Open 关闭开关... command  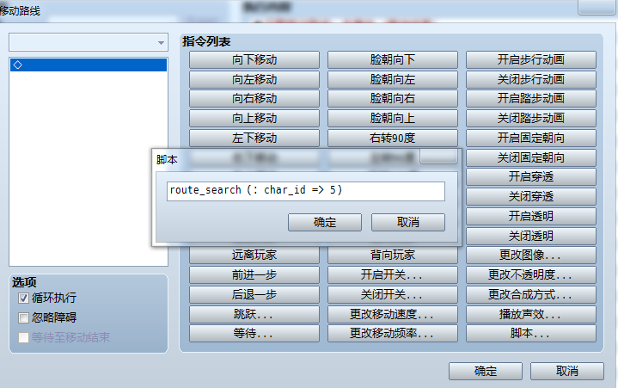(x=393, y=294)
